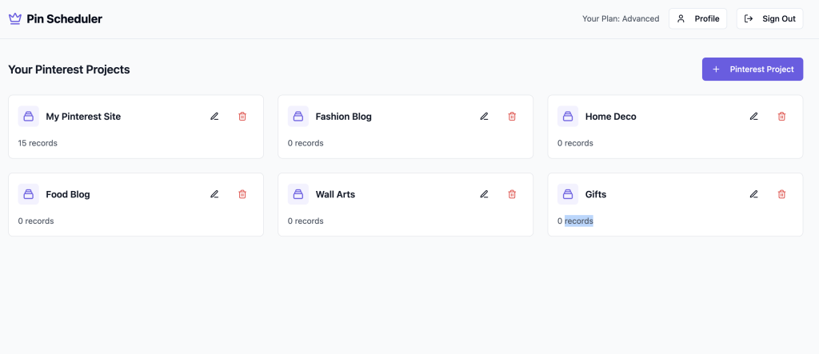This screenshot has width=819, height=354.
Task: Edit the Wall Arts project
Action: tap(484, 194)
